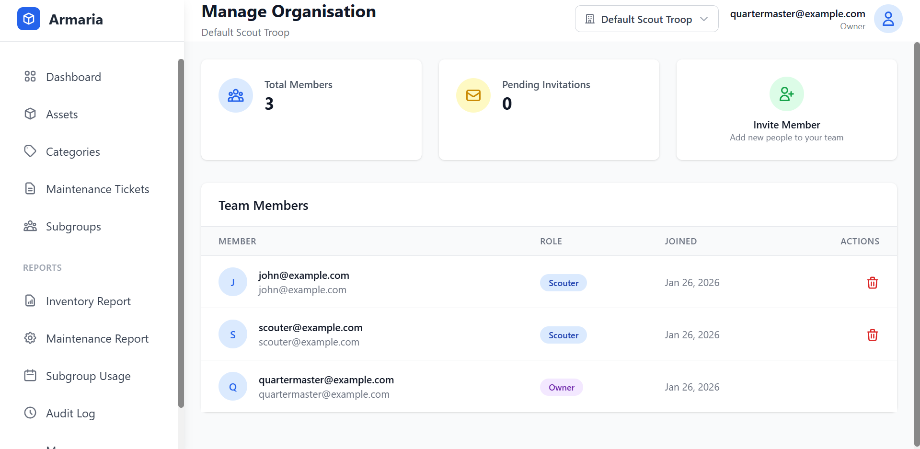Image resolution: width=920 pixels, height=449 pixels.
Task: Open Maintenance Tickets from the sidebar
Action: pyautogui.click(x=97, y=189)
